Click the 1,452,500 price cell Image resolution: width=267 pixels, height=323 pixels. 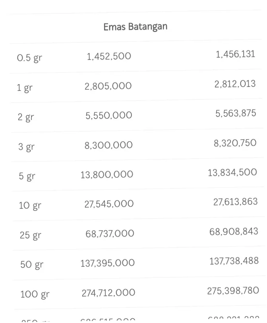click(x=109, y=56)
